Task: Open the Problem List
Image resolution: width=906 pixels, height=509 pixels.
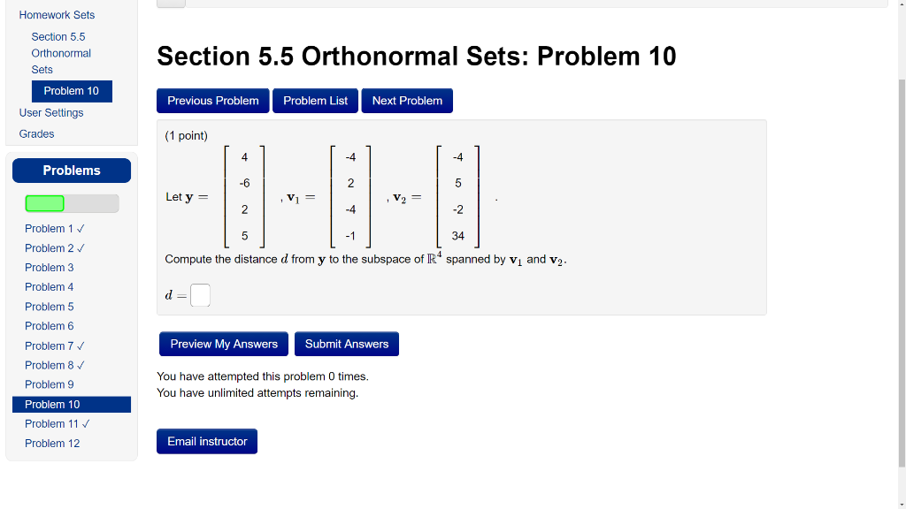Action: pyautogui.click(x=315, y=100)
